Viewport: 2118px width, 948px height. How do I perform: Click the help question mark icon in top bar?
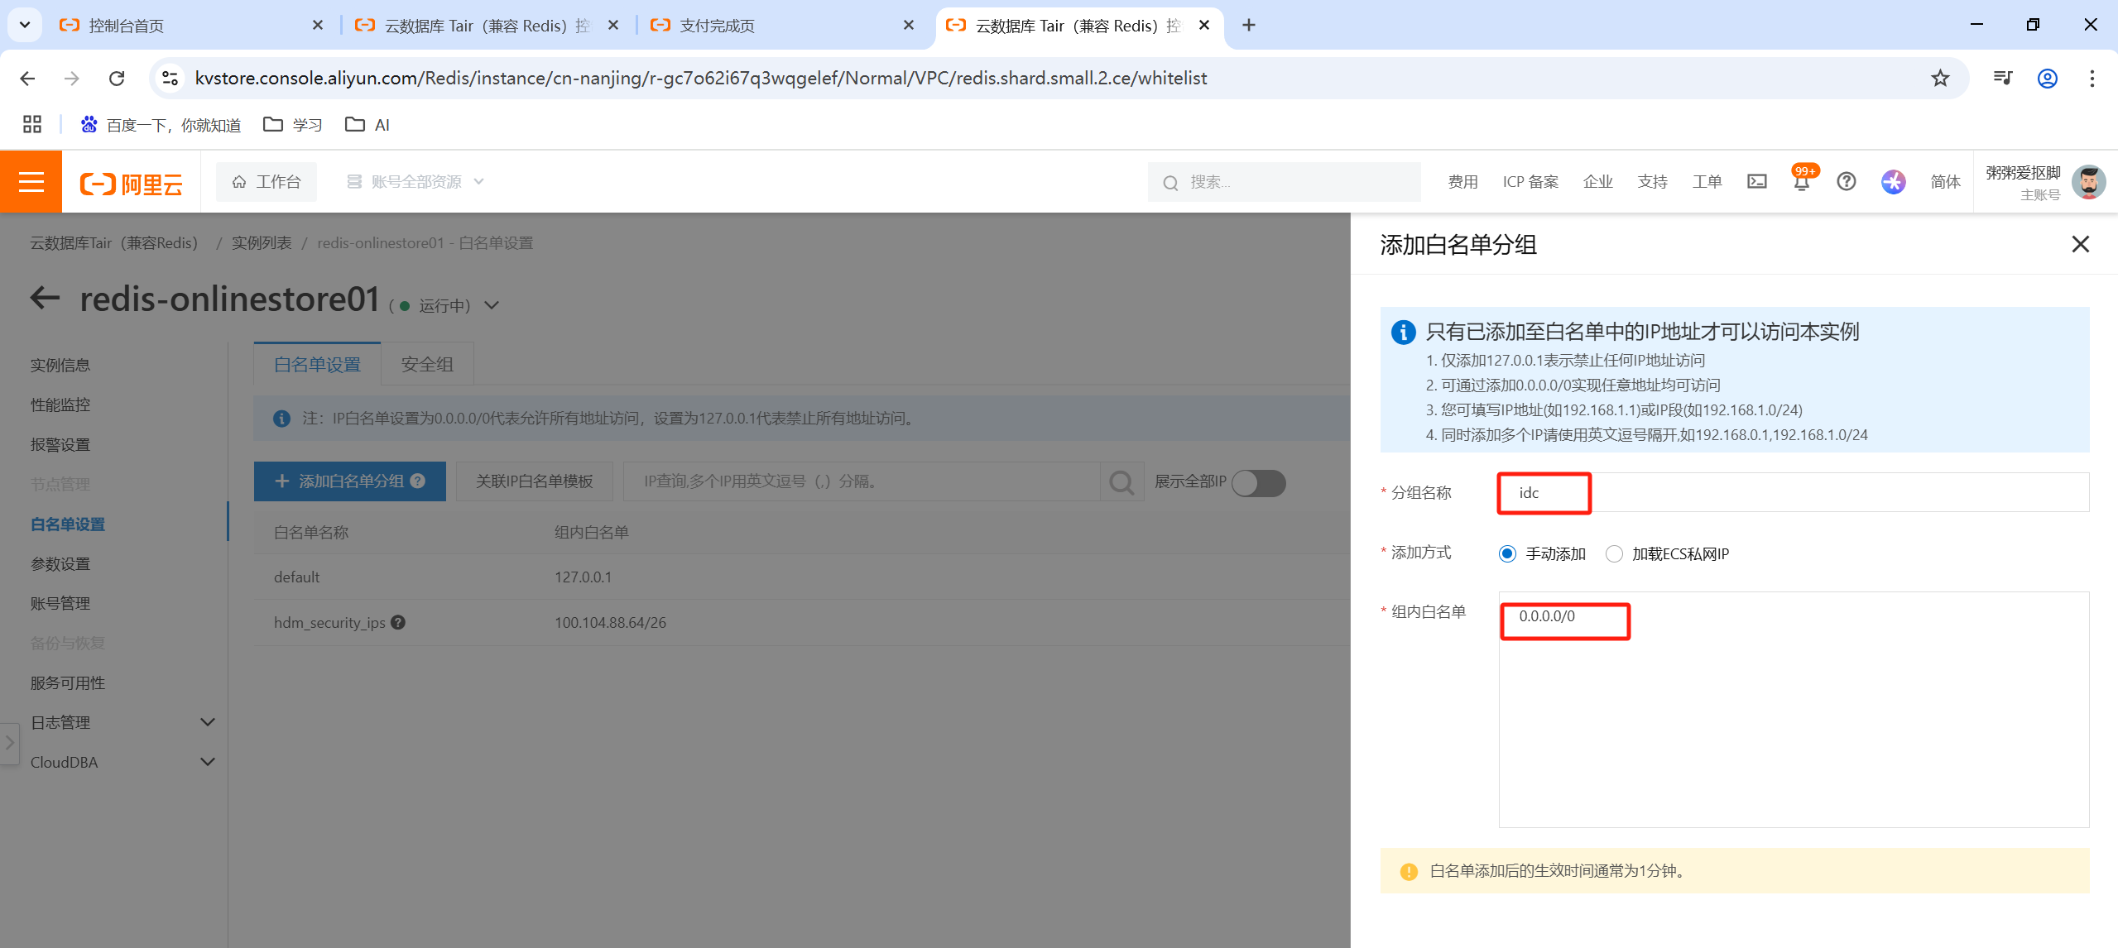click(1846, 182)
